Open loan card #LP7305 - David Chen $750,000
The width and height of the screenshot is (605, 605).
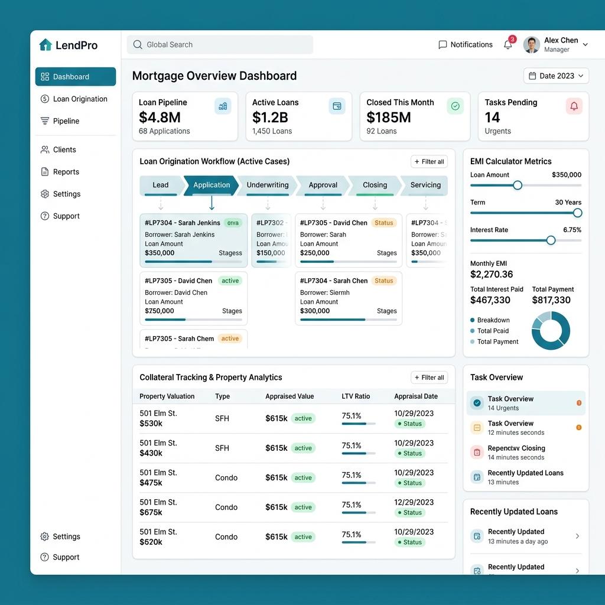(x=193, y=298)
